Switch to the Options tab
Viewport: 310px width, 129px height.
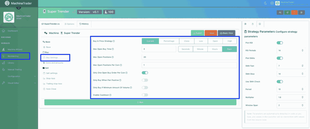coord(69,24)
